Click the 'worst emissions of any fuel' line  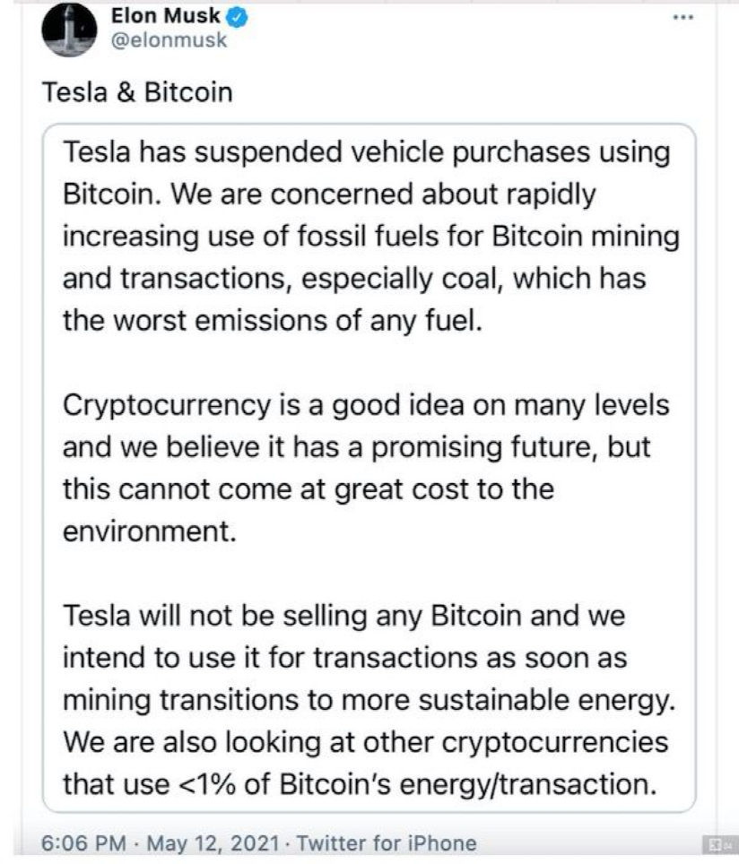tap(273, 321)
